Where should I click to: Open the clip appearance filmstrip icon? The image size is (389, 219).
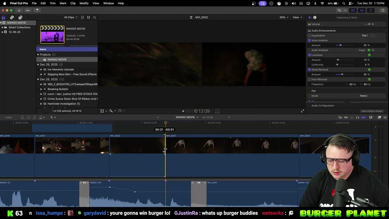point(371,117)
